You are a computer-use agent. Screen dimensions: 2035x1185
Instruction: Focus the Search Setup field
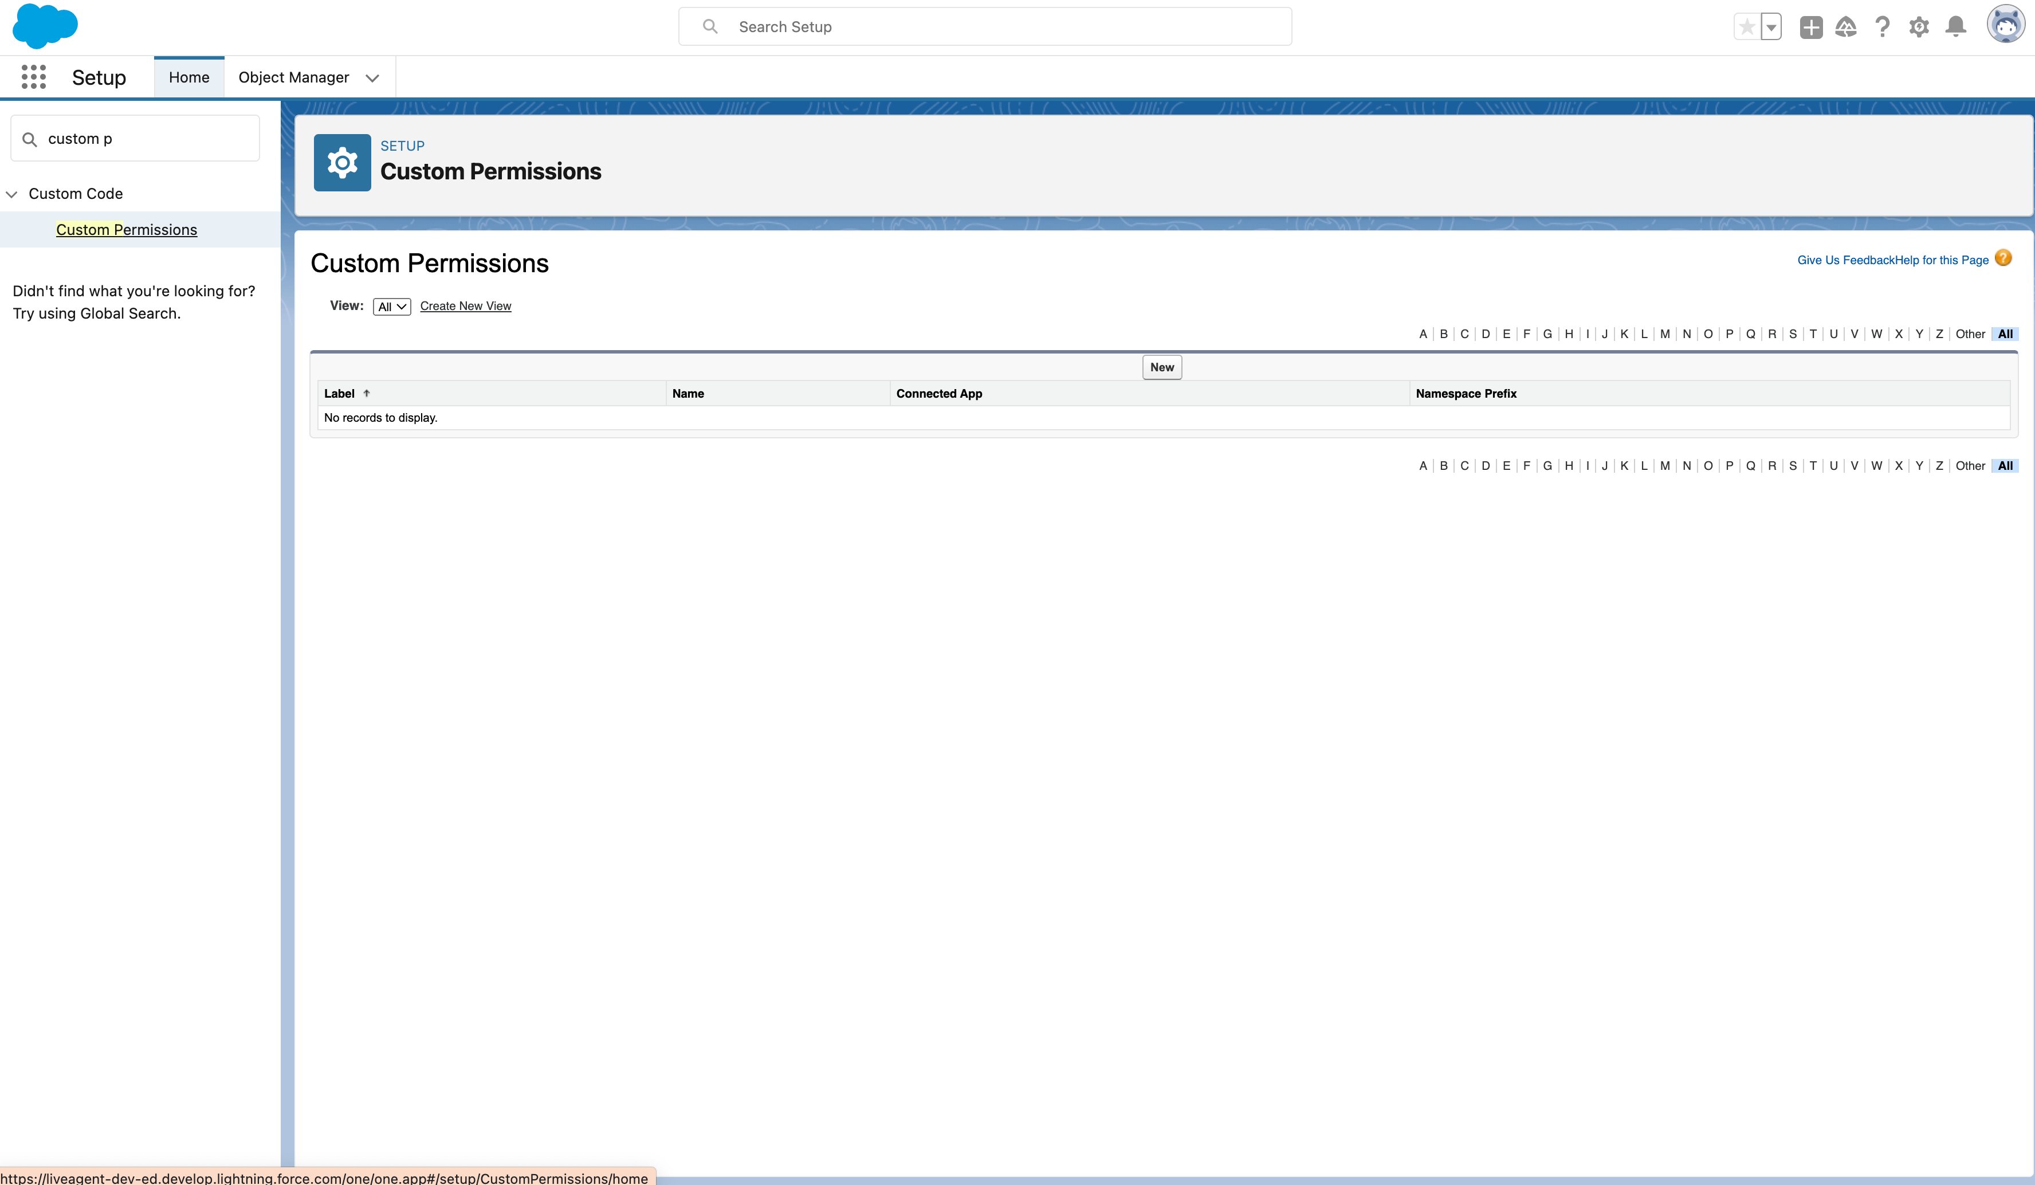pyautogui.click(x=985, y=27)
